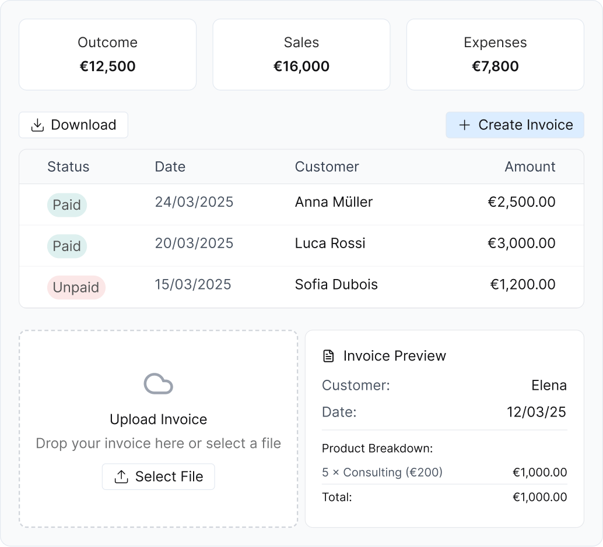Click the plus icon on Create Invoice
Viewport: 603px width, 547px height.
coord(465,125)
